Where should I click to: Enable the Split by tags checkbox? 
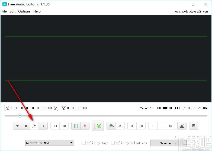[84, 143]
